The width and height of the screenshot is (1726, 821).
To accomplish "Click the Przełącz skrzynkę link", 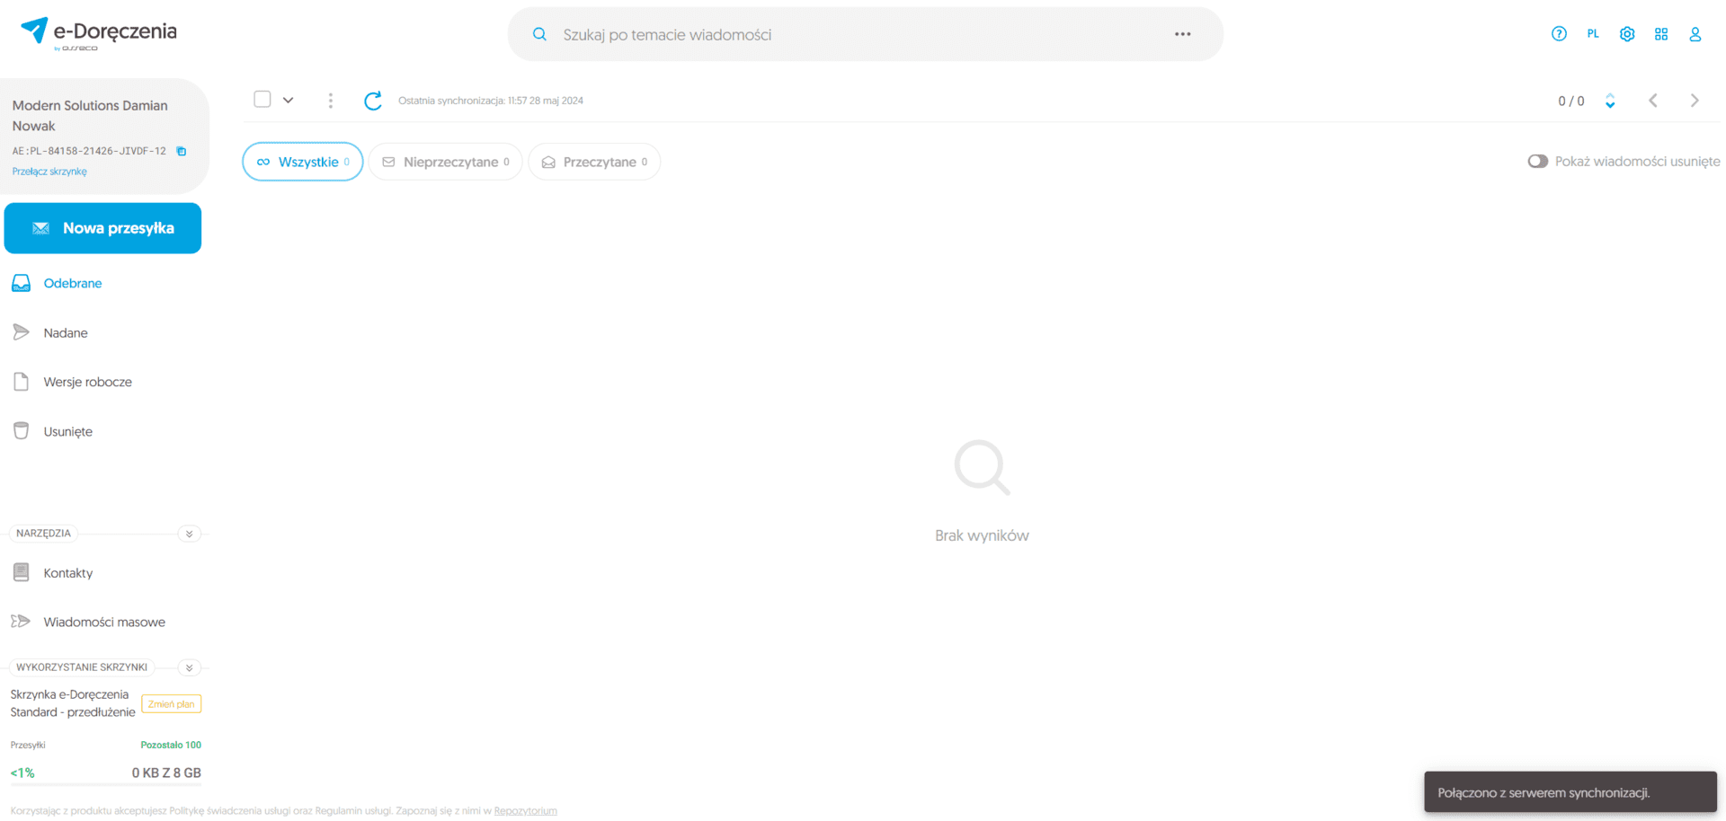I will pos(49,172).
